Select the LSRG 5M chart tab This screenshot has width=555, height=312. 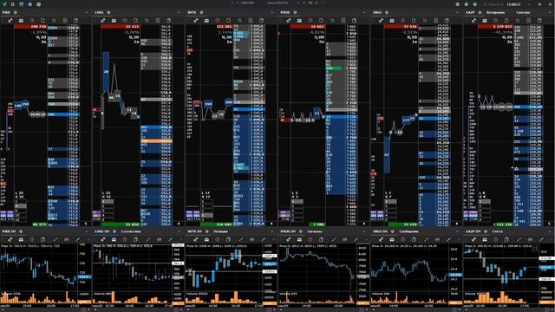point(102,231)
